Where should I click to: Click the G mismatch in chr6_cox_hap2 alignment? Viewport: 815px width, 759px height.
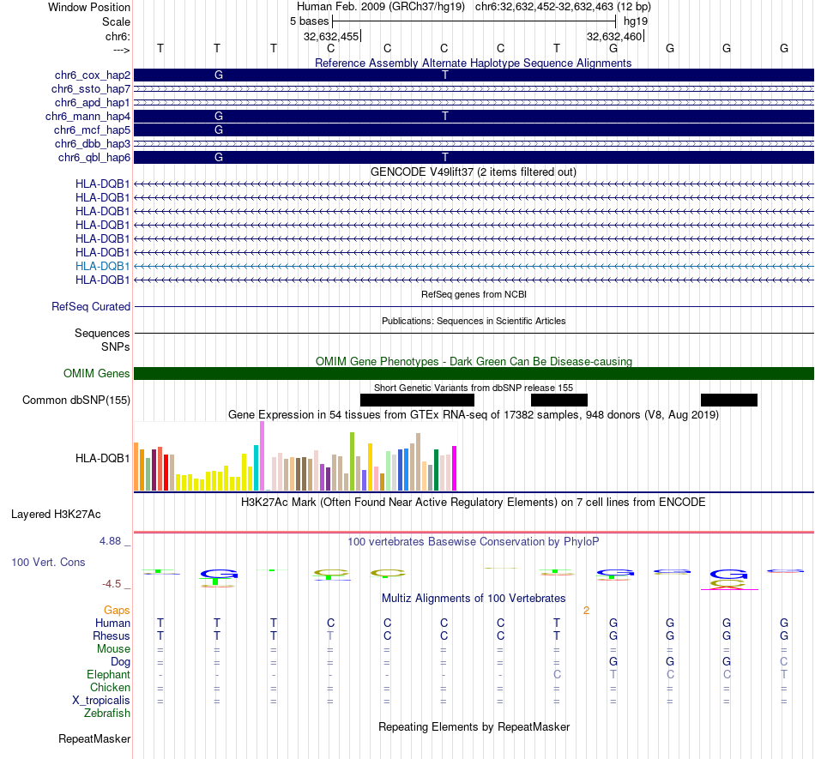tap(219, 75)
